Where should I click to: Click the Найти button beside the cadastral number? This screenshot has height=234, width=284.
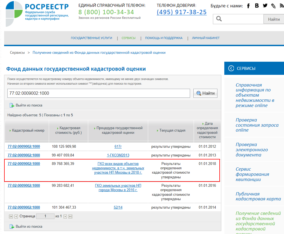click(205, 93)
